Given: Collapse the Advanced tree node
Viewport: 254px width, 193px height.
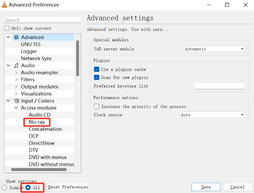Looking at the screenshot, I should pyautogui.click(x=8, y=37).
